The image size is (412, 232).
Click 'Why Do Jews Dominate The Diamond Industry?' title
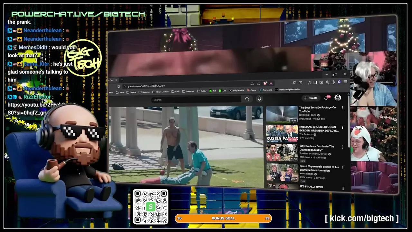[317, 148]
